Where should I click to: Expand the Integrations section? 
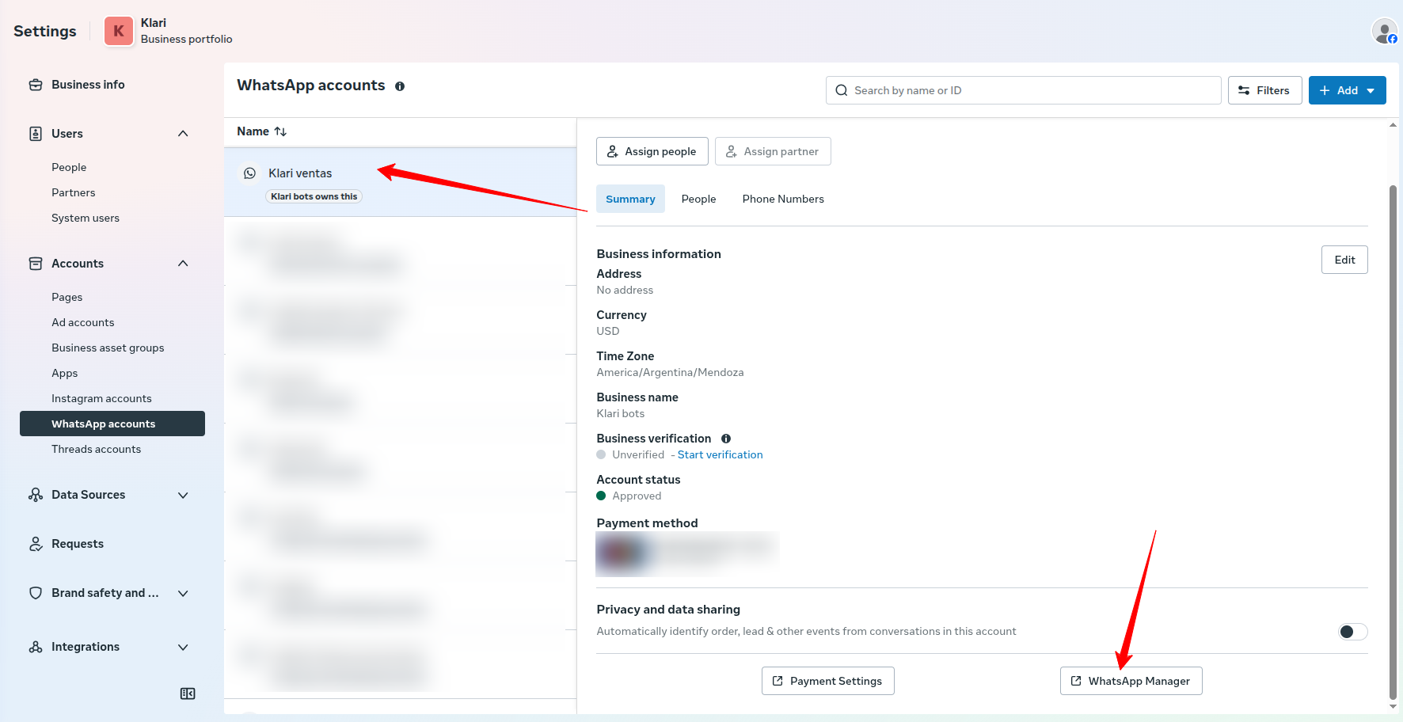(x=183, y=647)
